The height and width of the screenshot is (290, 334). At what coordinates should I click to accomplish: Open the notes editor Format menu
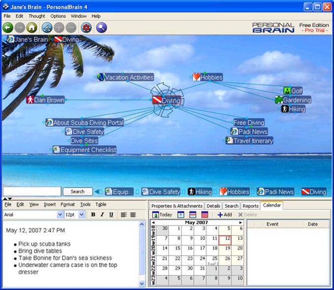click(x=68, y=205)
